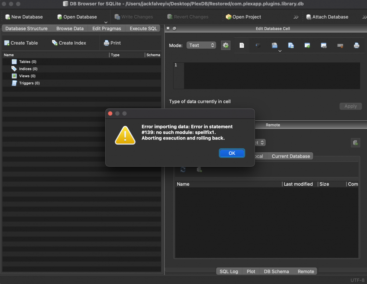
Task: Click the Apply button
Action: (350, 106)
